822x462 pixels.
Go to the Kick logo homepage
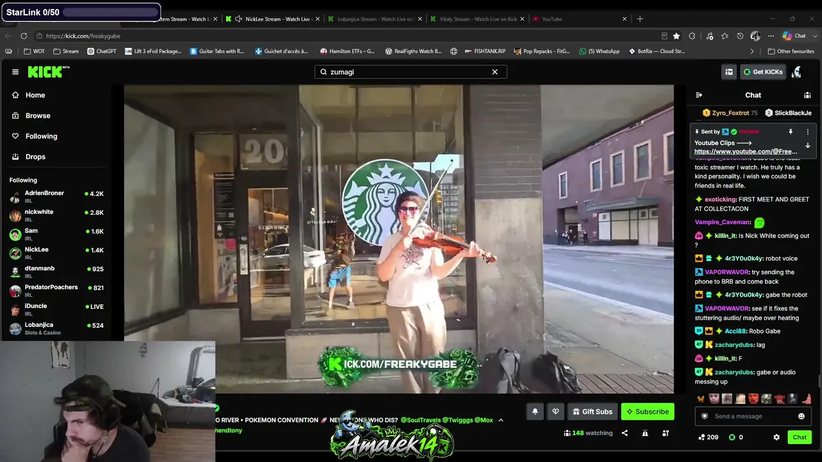[x=48, y=72]
